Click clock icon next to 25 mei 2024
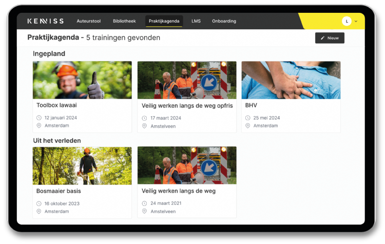The width and height of the screenshot is (385, 244). tap(248, 118)
